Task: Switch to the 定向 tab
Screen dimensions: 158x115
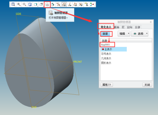Action: [130, 27]
